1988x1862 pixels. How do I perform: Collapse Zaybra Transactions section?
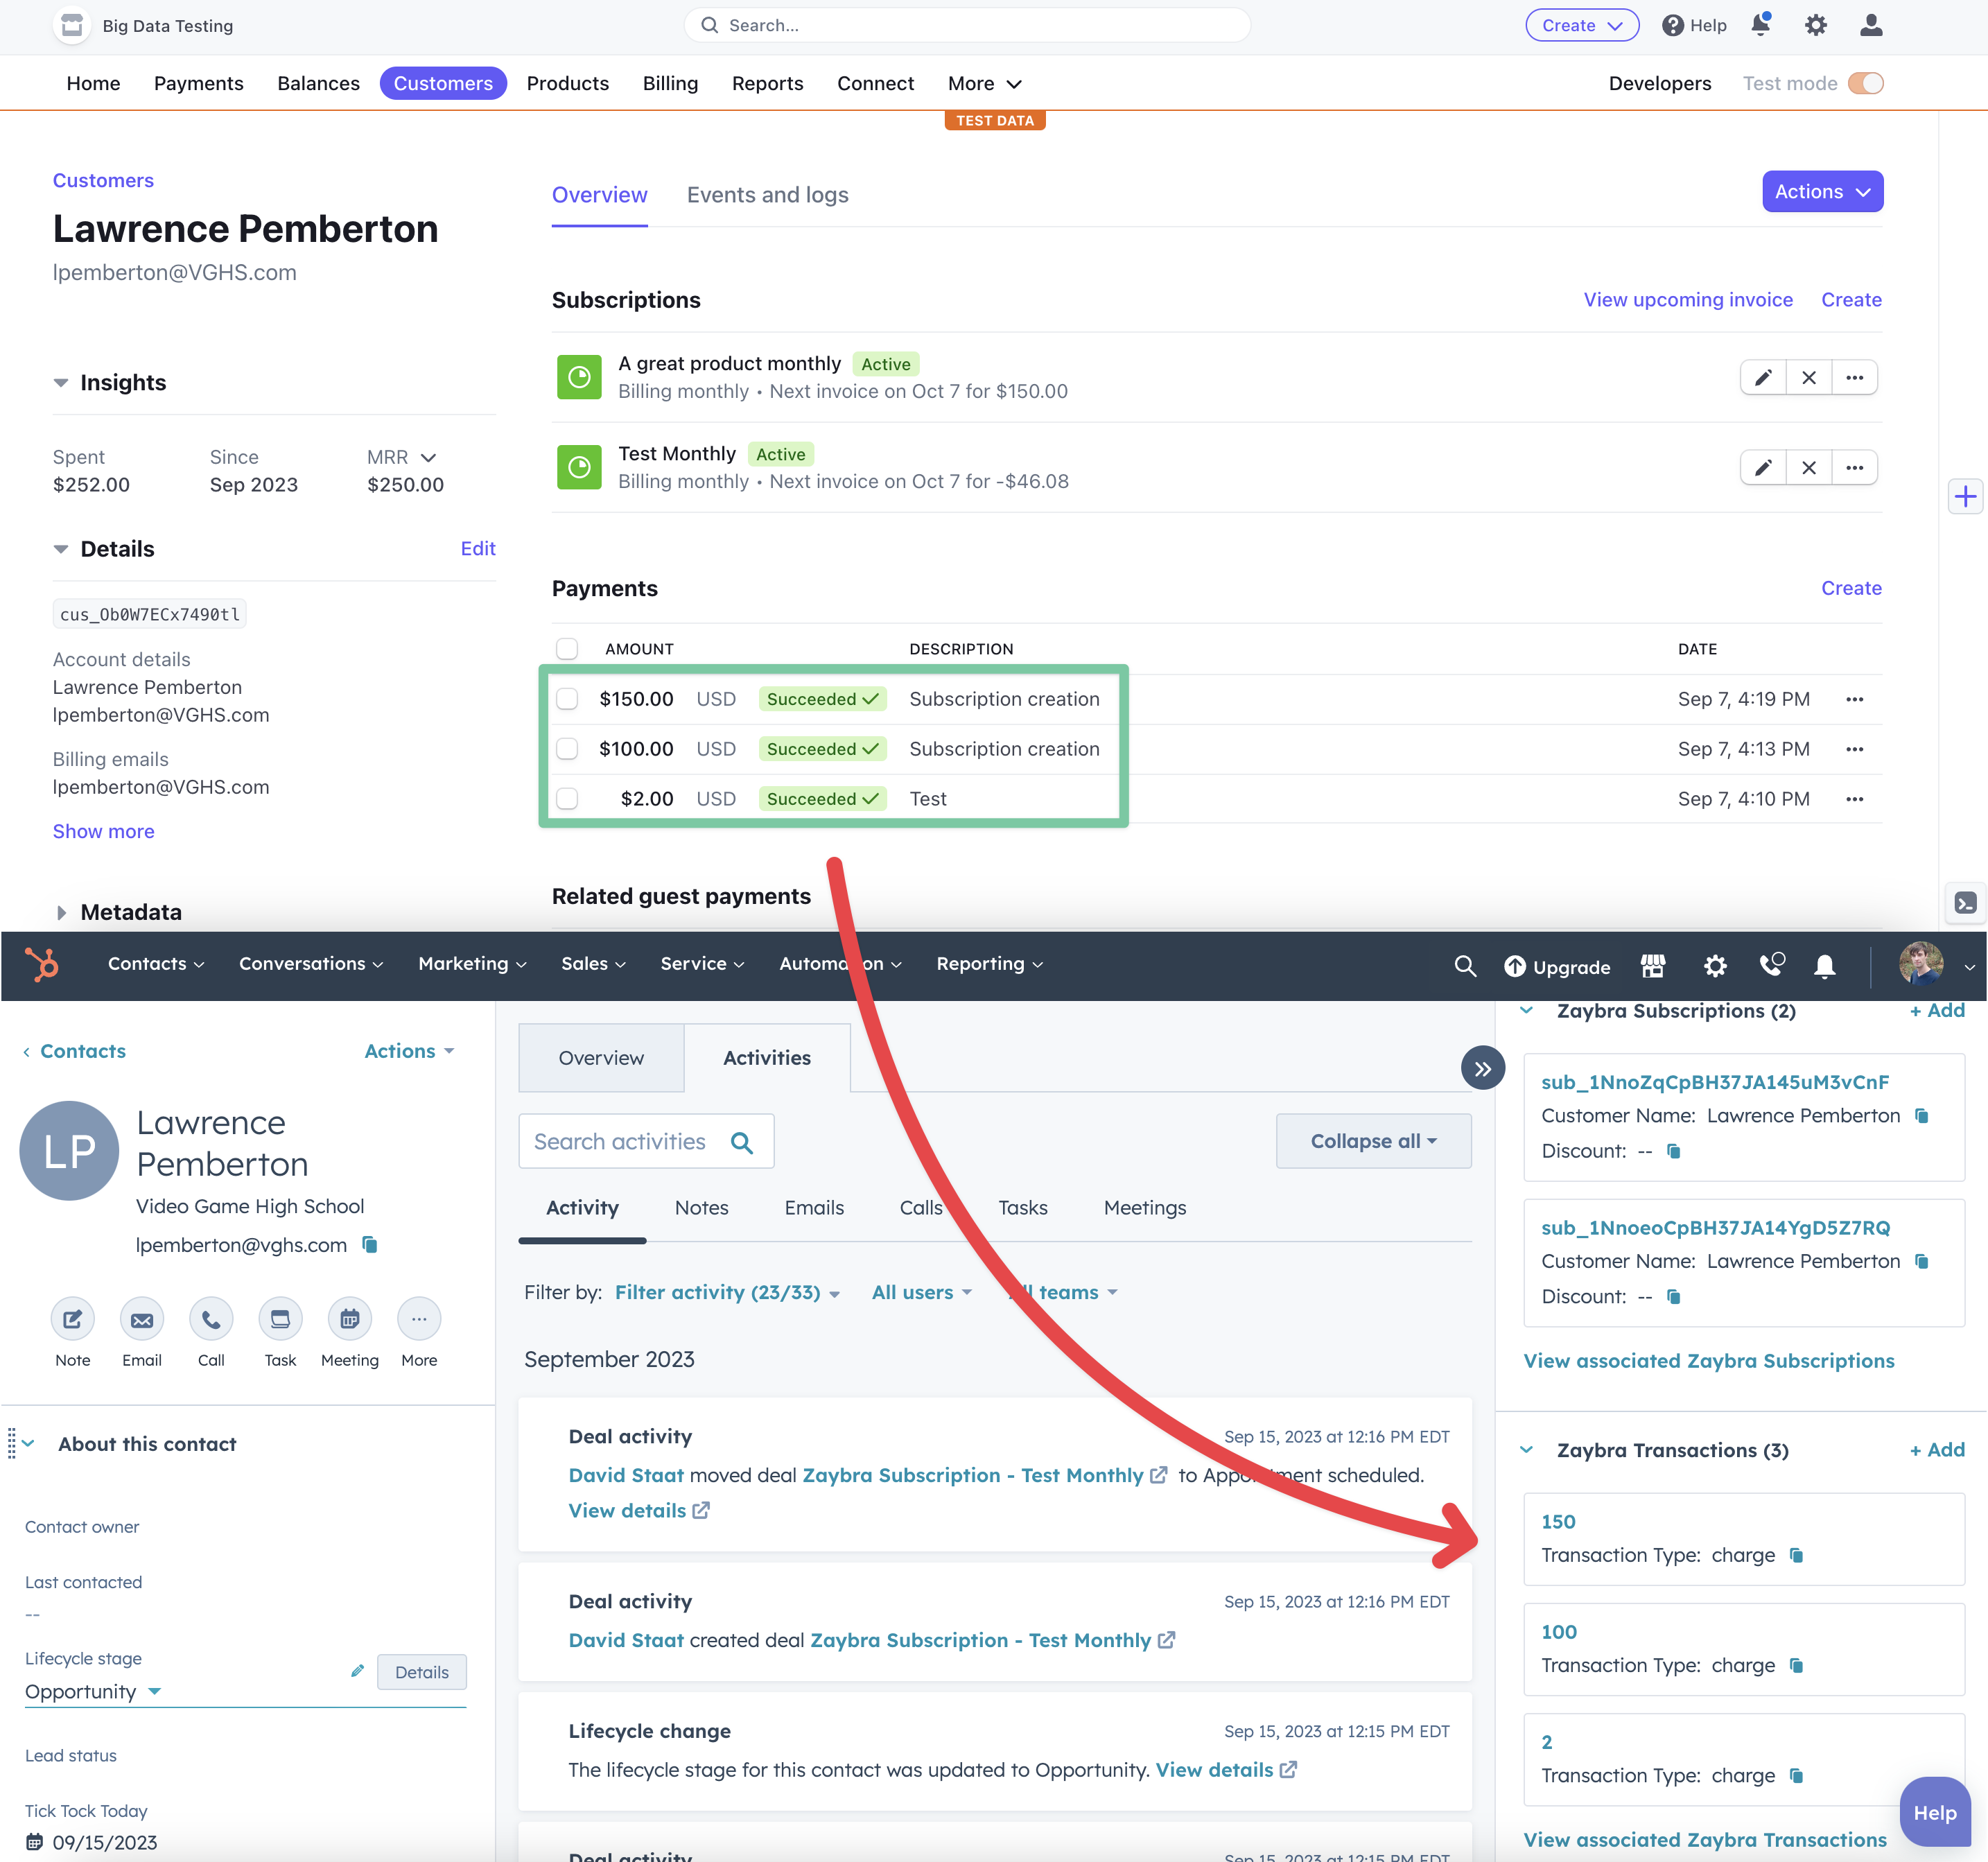(x=1527, y=1450)
